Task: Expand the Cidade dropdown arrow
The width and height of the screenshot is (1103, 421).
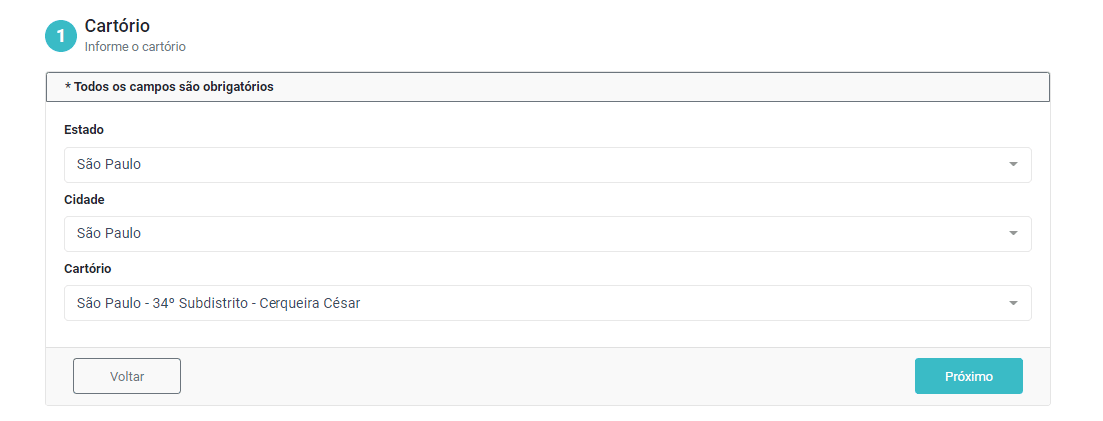Action: [1013, 233]
